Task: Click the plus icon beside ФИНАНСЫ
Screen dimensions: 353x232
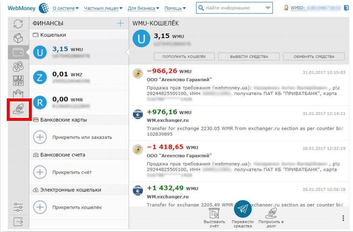Action: click(120, 24)
